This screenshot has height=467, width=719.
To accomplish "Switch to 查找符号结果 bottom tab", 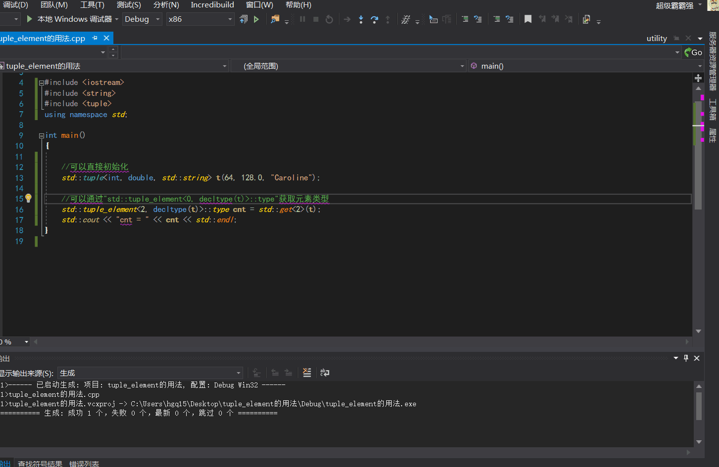I will [40, 464].
